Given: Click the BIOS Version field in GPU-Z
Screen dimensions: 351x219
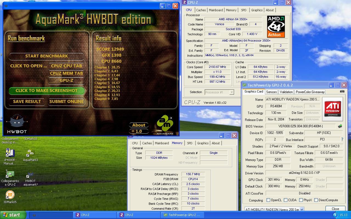Looking at the screenshot, I should [300, 126].
